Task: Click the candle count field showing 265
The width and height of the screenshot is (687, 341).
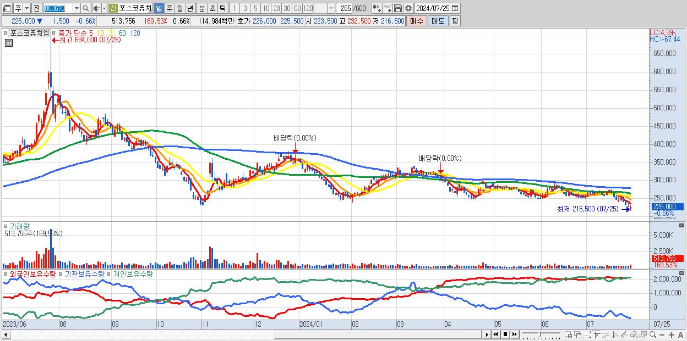Action: (x=345, y=8)
